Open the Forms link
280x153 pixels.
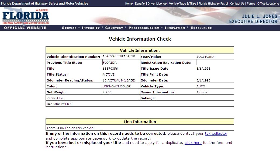[x=251, y=3]
